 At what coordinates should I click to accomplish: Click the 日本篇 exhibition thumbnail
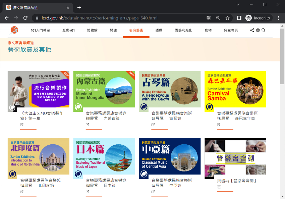(x=104, y=156)
